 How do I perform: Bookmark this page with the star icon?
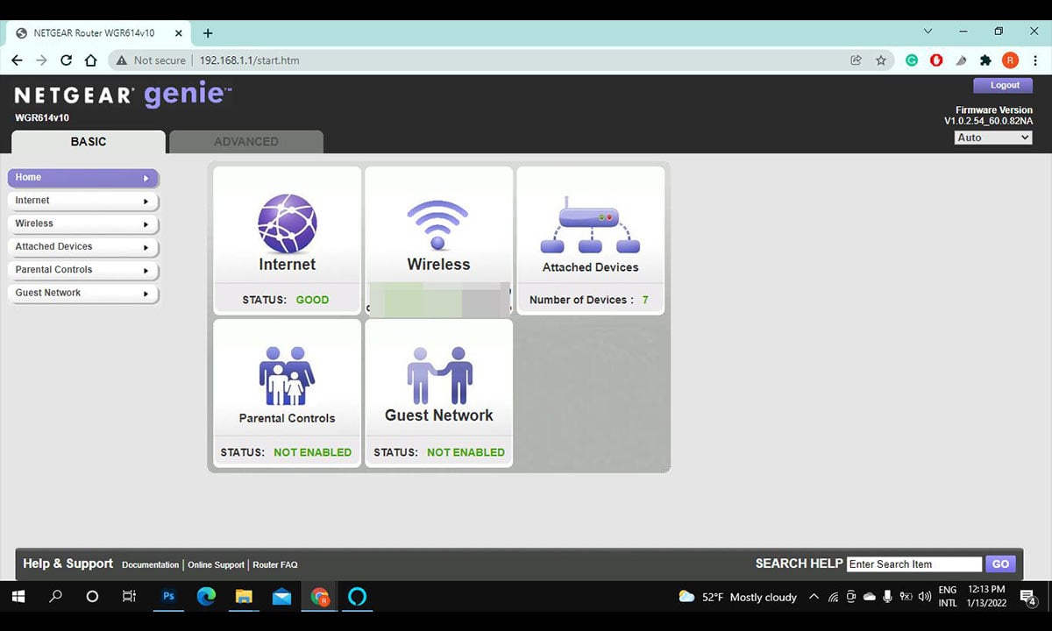(881, 60)
